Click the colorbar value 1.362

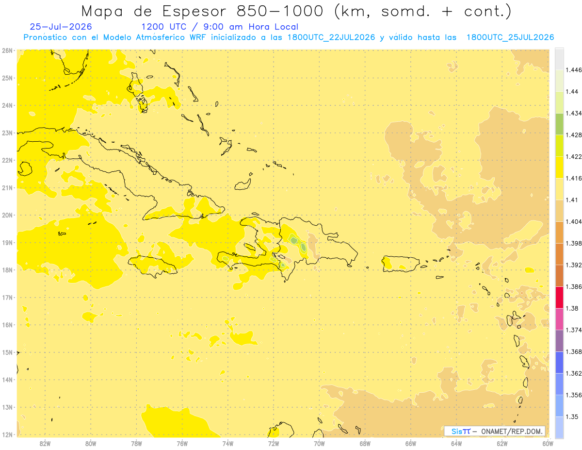coord(574,373)
